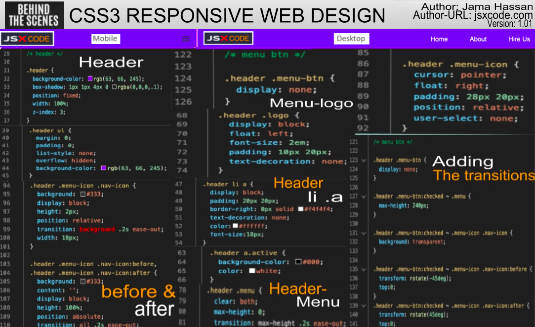Click the 'overflow: hidden;' code line
The width and height of the screenshot is (535, 327).
coord(66,161)
